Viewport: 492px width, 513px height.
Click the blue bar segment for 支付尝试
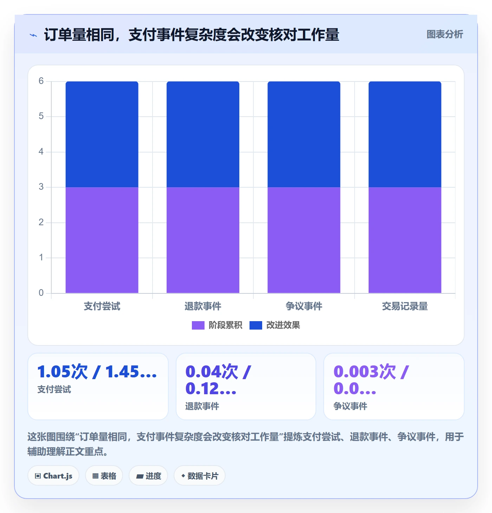102,134
